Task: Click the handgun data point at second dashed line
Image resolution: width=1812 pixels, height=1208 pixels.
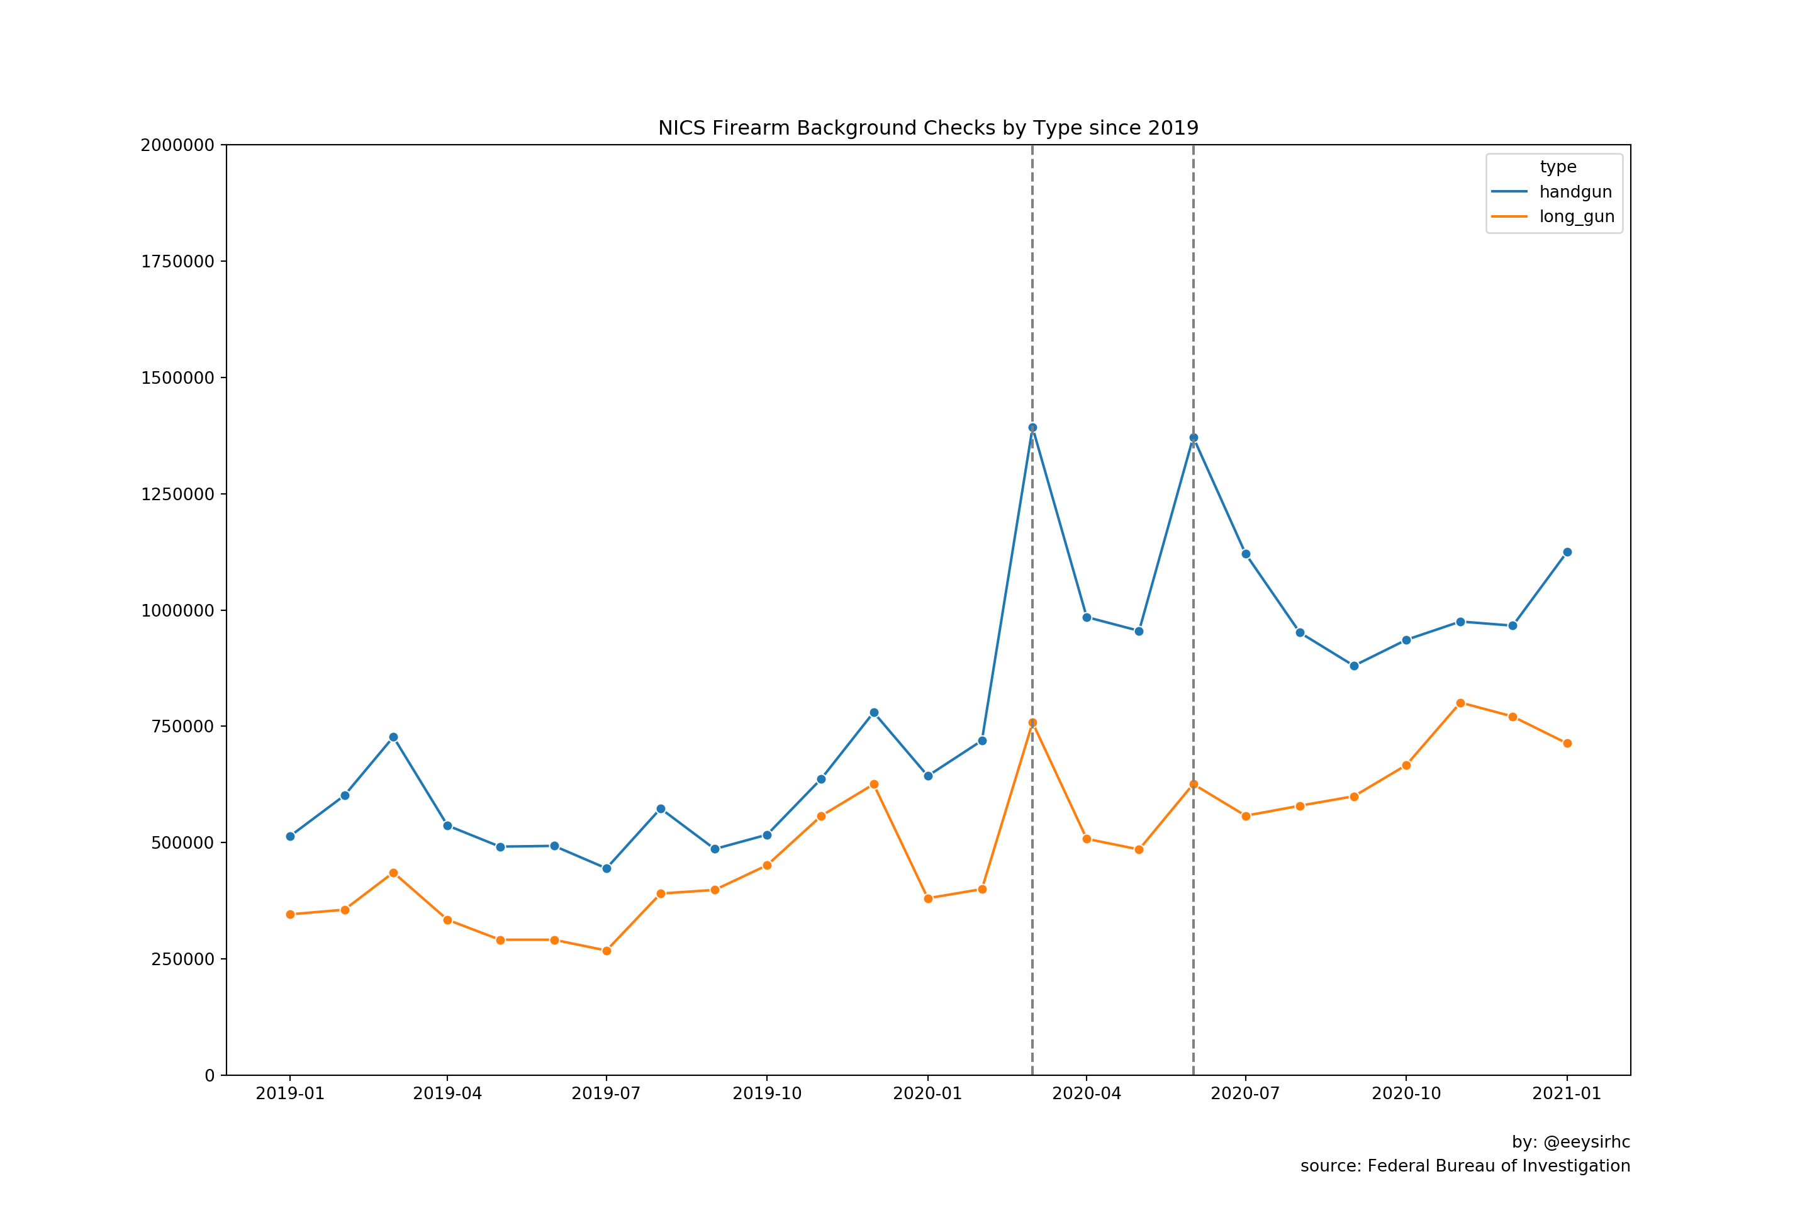Action: point(1194,438)
